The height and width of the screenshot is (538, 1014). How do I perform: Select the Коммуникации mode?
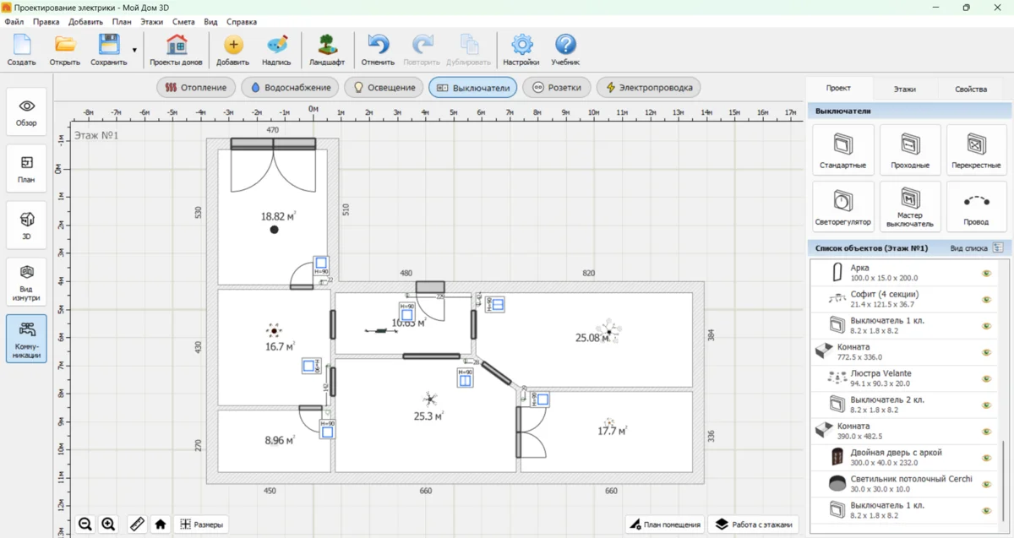26,339
